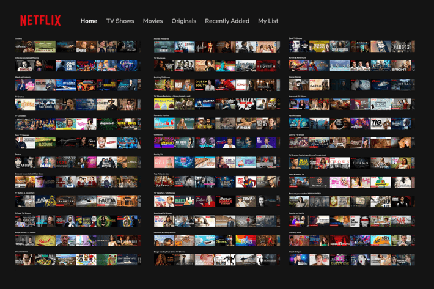The image size is (434, 289).
Task: Choose Busted! in TV Variety & Talk Shows
Action: (246, 201)
